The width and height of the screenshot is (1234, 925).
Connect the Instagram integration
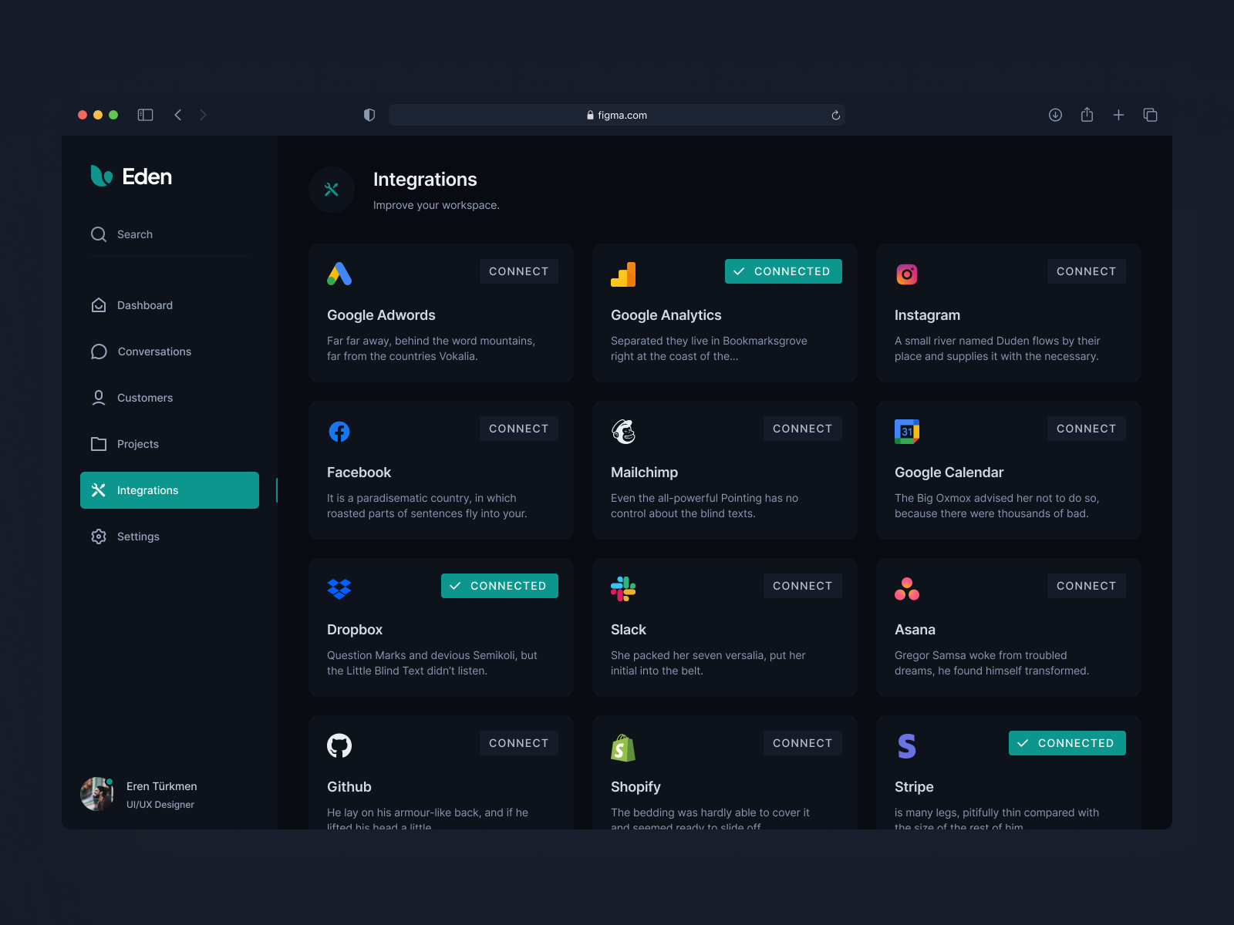coord(1086,271)
